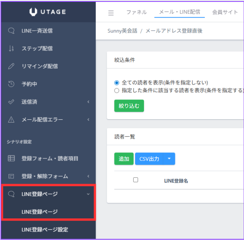244x240 pixels.
Task: Click the Sunny英会話 breadcrumb link
Action: tap(123, 31)
